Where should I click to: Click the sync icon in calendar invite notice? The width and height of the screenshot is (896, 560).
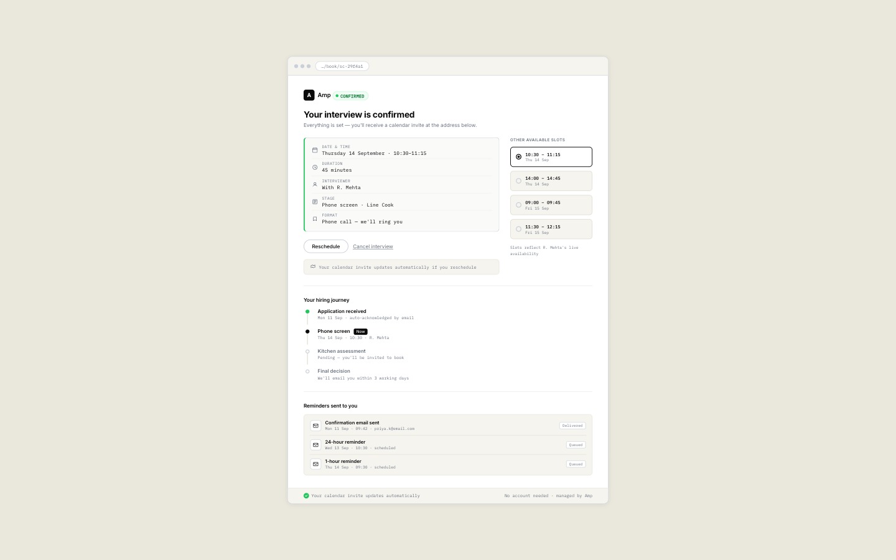click(x=313, y=266)
